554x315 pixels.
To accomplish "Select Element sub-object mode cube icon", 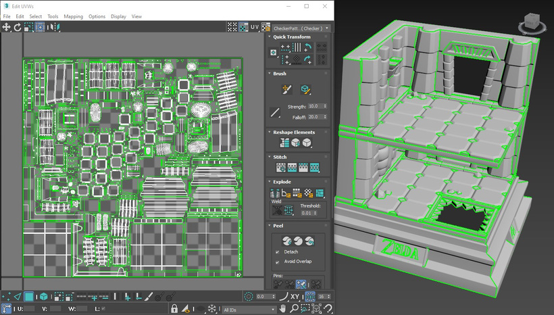I will point(43,297).
